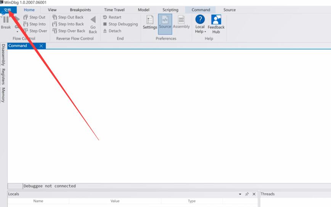Image resolution: width=331 pixels, height=207 pixels.
Task: Open the Command ribbon tab
Action: click(x=201, y=10)
